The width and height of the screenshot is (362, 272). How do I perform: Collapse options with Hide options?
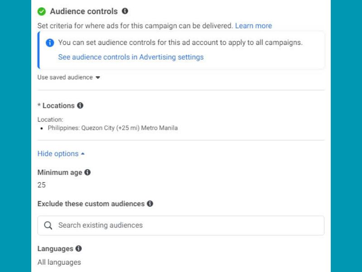coord(61,154)
